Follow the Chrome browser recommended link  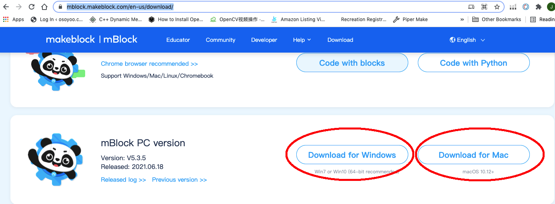(149, 64)
